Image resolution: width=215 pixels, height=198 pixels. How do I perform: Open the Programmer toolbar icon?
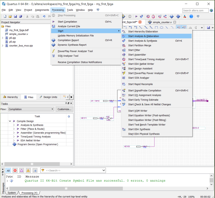[185, 17]
